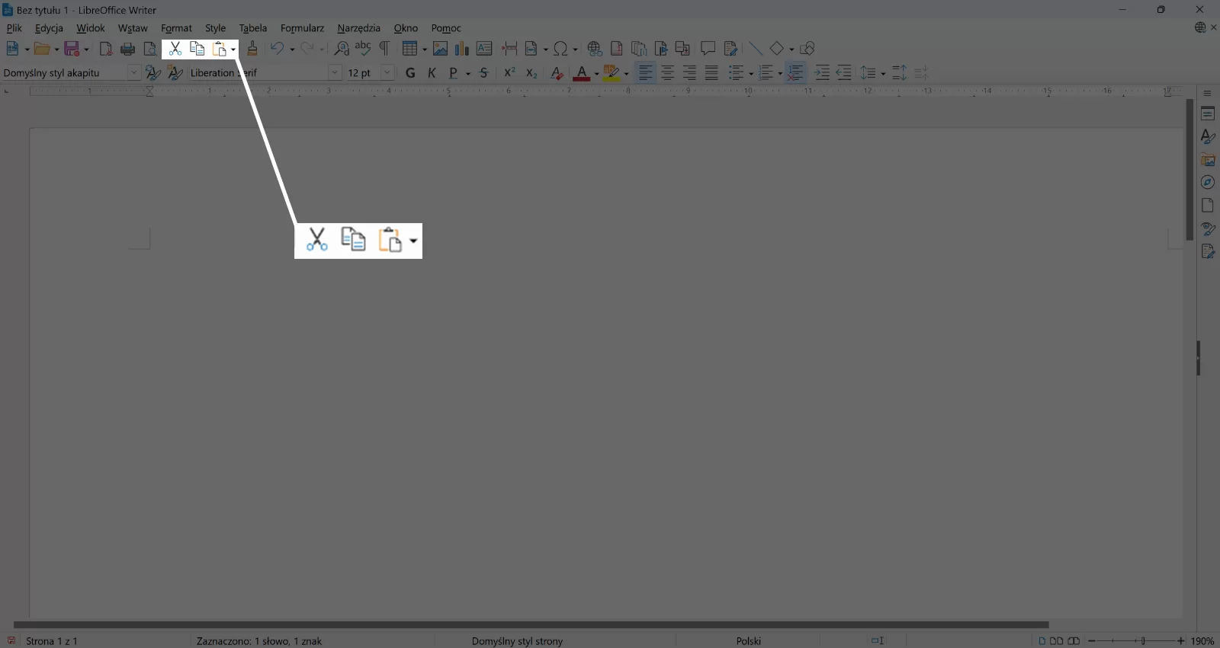Toggle italic K formatting
Viewport: 1220px width, 648px height.
(x=432, y=73)
